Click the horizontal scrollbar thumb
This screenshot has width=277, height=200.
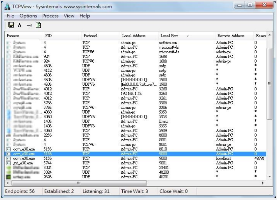(x=79, y=183)
